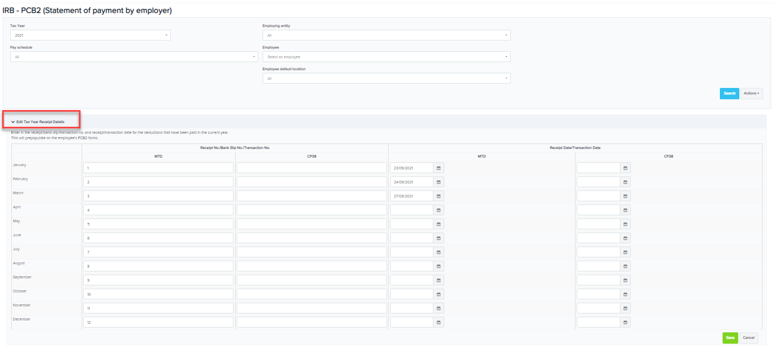This screenshot has width=775, height=348.
Task: Open the Employing entity dropdown
Action: 386,35
